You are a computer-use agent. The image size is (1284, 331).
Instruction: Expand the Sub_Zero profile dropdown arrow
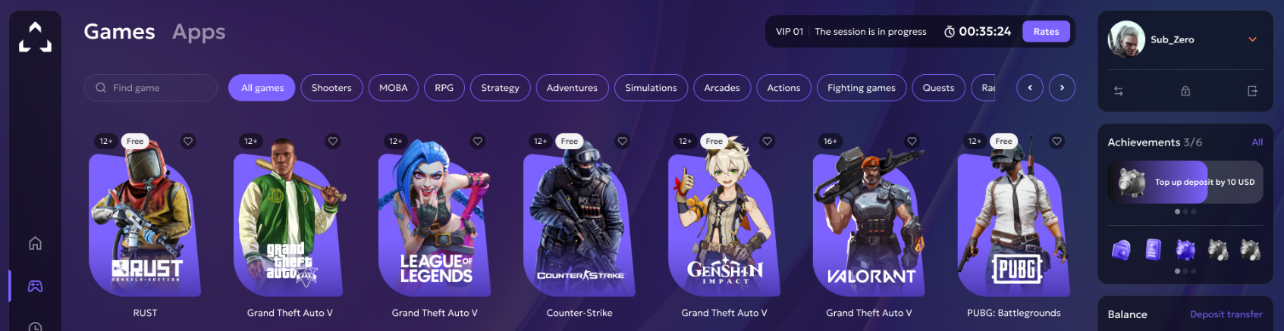point(1252,39)
